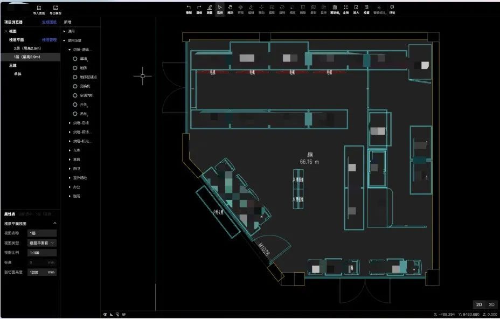Switch to 3D view mode
This screenshot has height=319, width=500.
[x=491, y=304]
